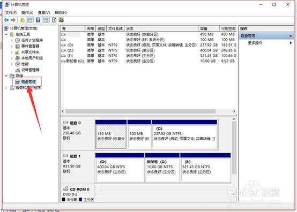
Task: Select the (C:) volume row in the list
Action: pyautogui.click(x=148, y=45)
